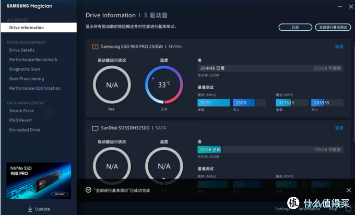Click 完成 link on Samsung 980 PRO card
Screen dimensions: 355x215
pos(339,46)
